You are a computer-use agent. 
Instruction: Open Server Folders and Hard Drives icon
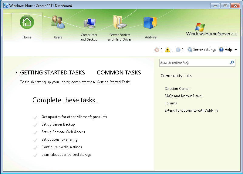tap(120, 22)
